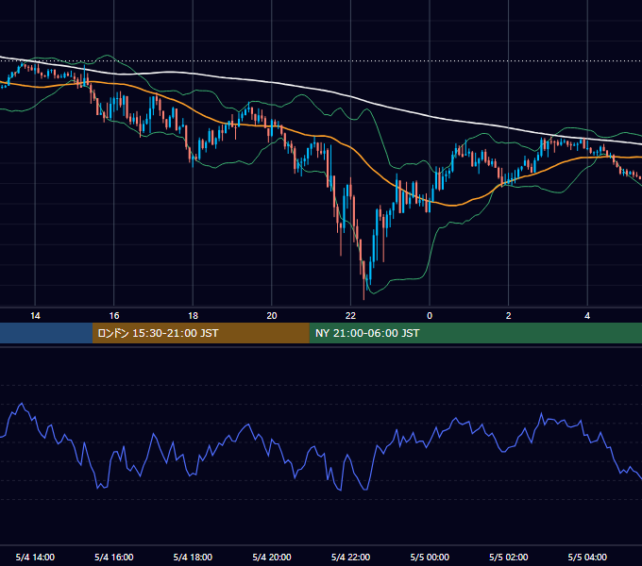The width and height of the screenshot is (642, 566).
Task: Click the 5/4 18:00 label on oscillator axis
Action: pos(193,557)
